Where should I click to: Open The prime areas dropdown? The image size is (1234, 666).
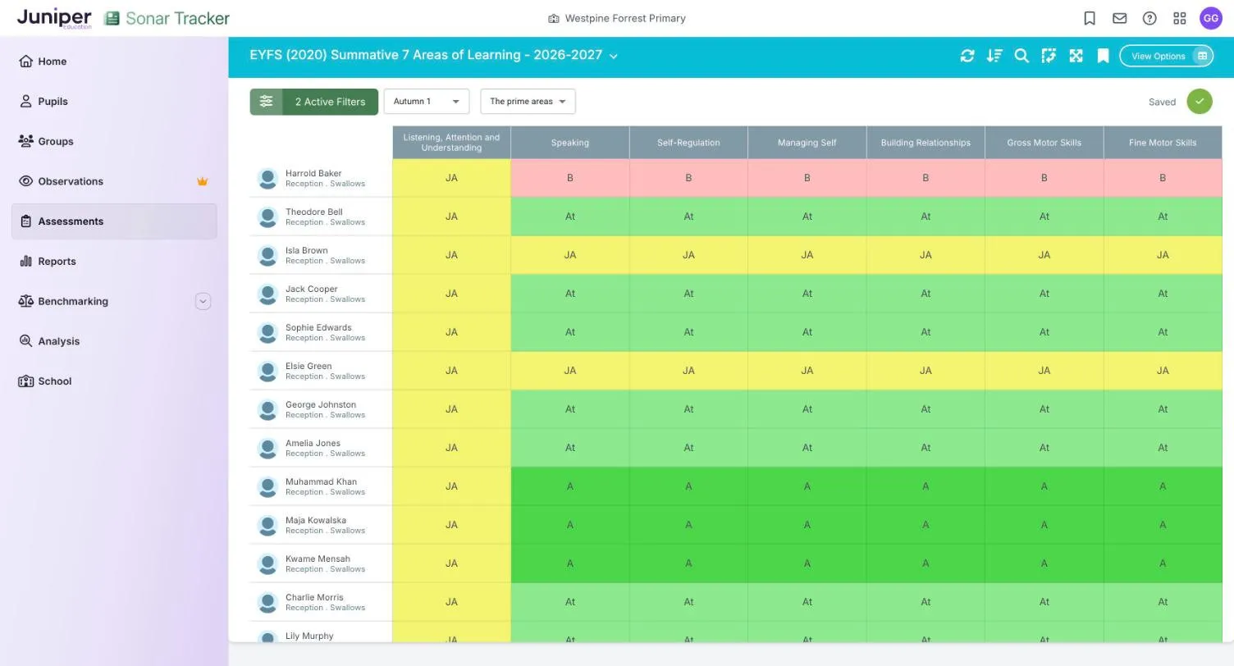(528, 102)
